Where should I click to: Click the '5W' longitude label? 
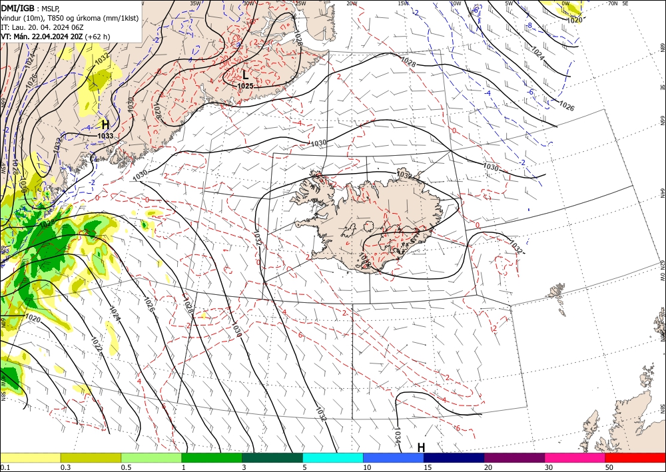(x=509, y=3)
